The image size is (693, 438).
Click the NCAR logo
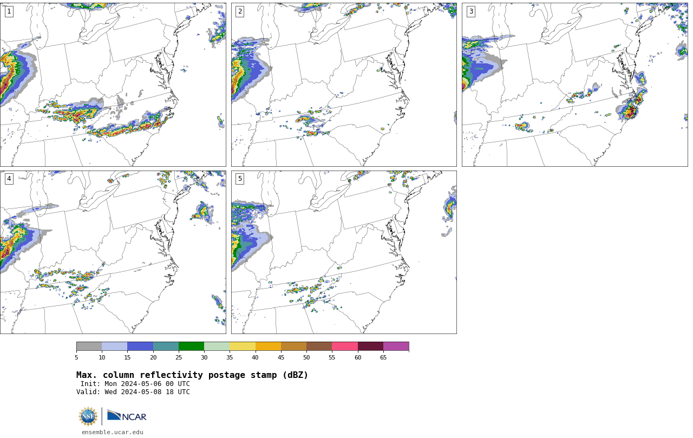click(127, 416)
